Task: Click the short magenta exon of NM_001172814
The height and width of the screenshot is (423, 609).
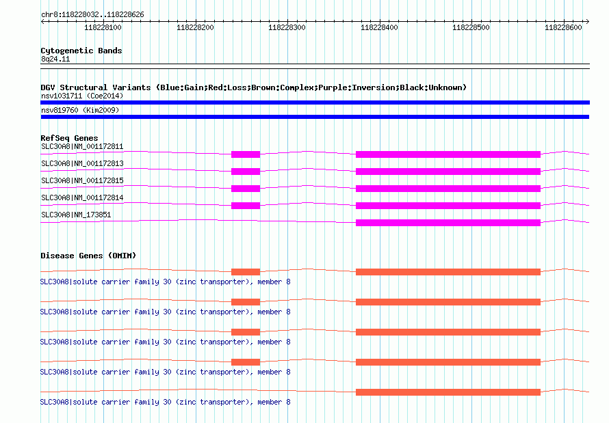Action: [246, 206]
